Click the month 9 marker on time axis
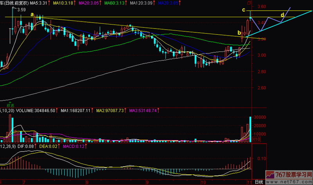 (147, 182)
